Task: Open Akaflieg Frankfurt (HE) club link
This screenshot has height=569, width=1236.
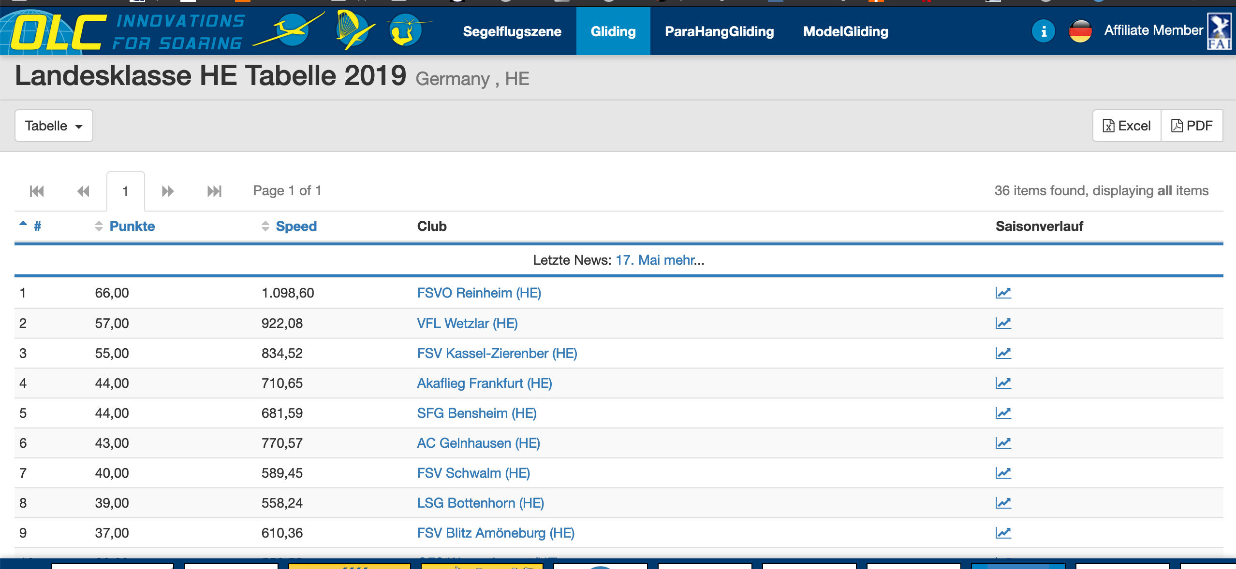Action: (x=485, y=383)
